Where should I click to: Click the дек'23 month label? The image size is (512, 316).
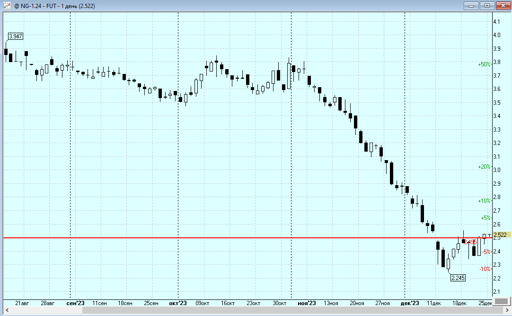coord(410,303)
